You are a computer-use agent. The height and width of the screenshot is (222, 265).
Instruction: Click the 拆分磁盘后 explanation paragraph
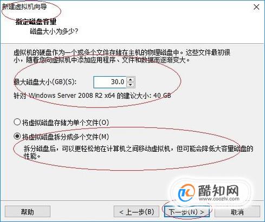tap(138, 152)
